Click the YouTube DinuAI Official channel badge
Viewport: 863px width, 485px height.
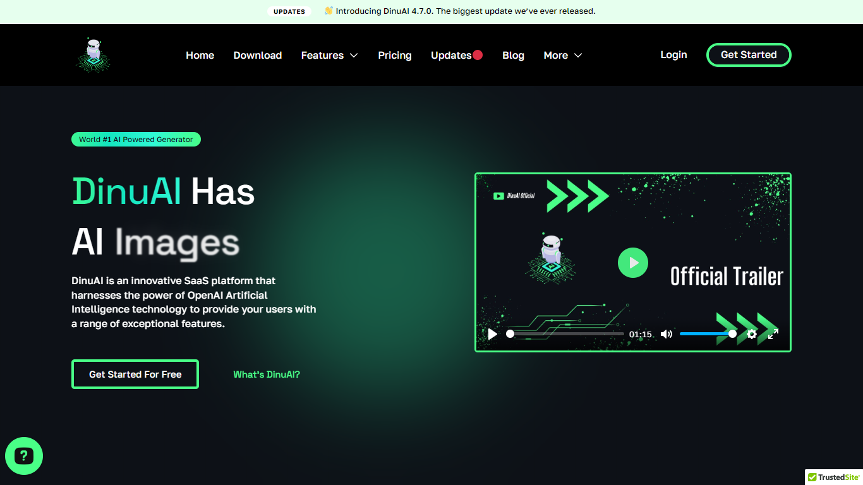coord(514,196)
